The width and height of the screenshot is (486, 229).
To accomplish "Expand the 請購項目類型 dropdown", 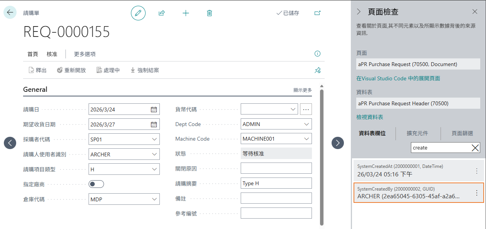I will 154,169.
